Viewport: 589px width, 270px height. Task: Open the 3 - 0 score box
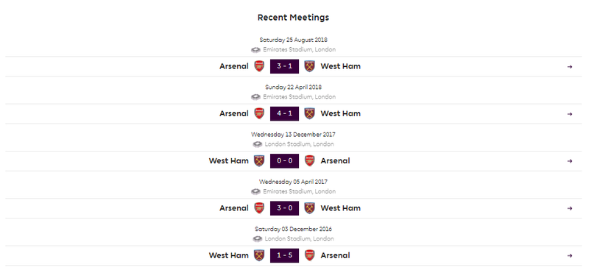[x=284, y=208]
